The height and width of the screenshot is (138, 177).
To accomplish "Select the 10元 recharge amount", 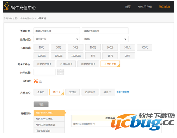I will click(x=41, y=47).
